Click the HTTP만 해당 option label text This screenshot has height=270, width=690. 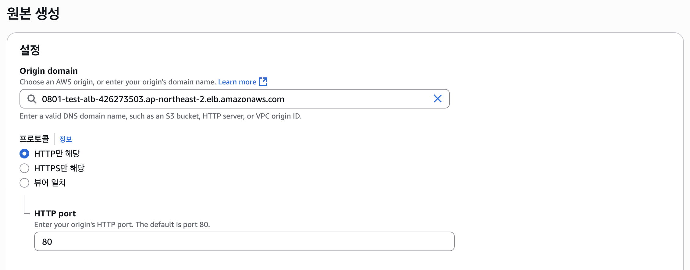[57, 154]
